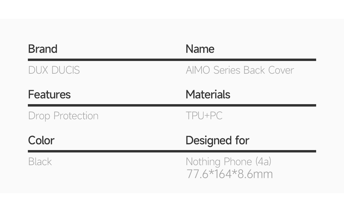This screenshot has height=197, width=344.
Task: Click the Designed for heading
Action: (x=217, y=140)
